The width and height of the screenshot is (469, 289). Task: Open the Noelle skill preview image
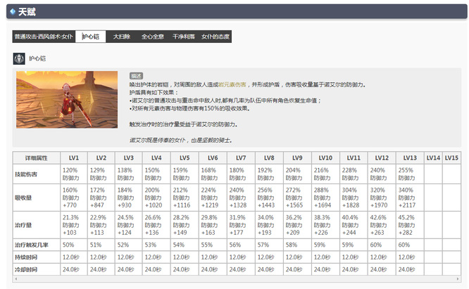pos(67,99)
